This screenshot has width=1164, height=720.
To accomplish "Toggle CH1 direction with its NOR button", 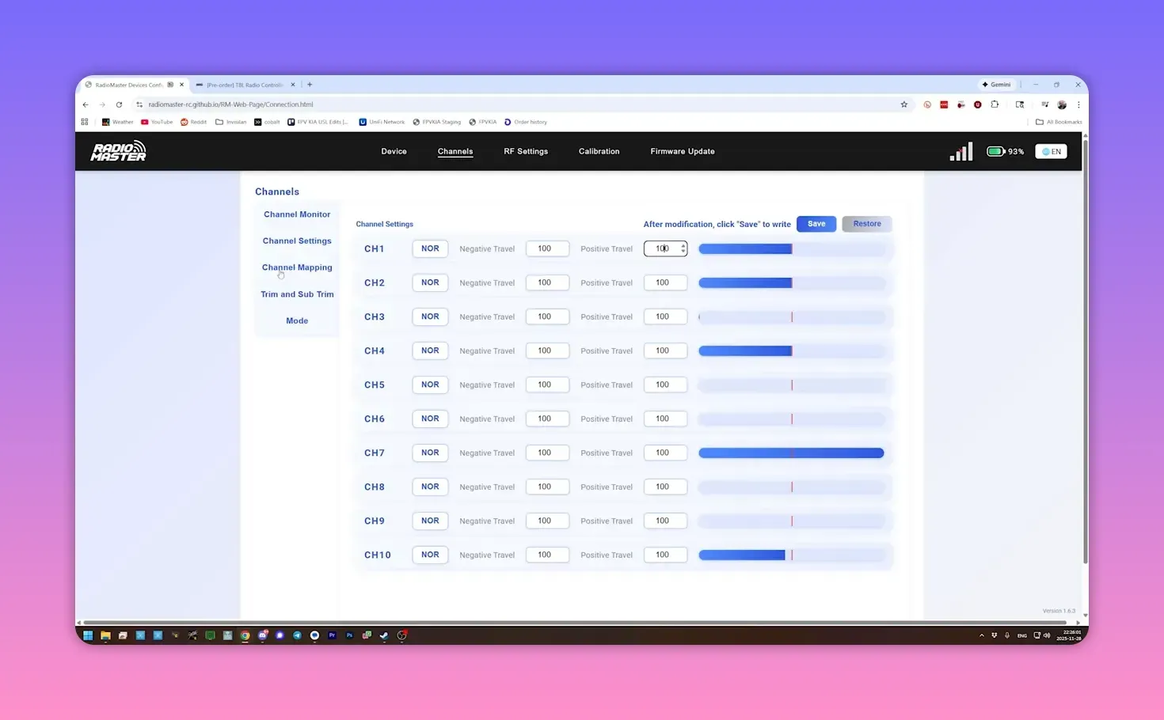I will point(430,248).
